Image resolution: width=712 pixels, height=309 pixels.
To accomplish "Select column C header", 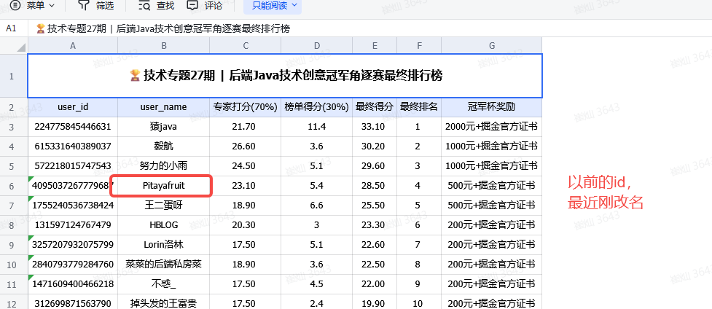I will coord(245,45).
